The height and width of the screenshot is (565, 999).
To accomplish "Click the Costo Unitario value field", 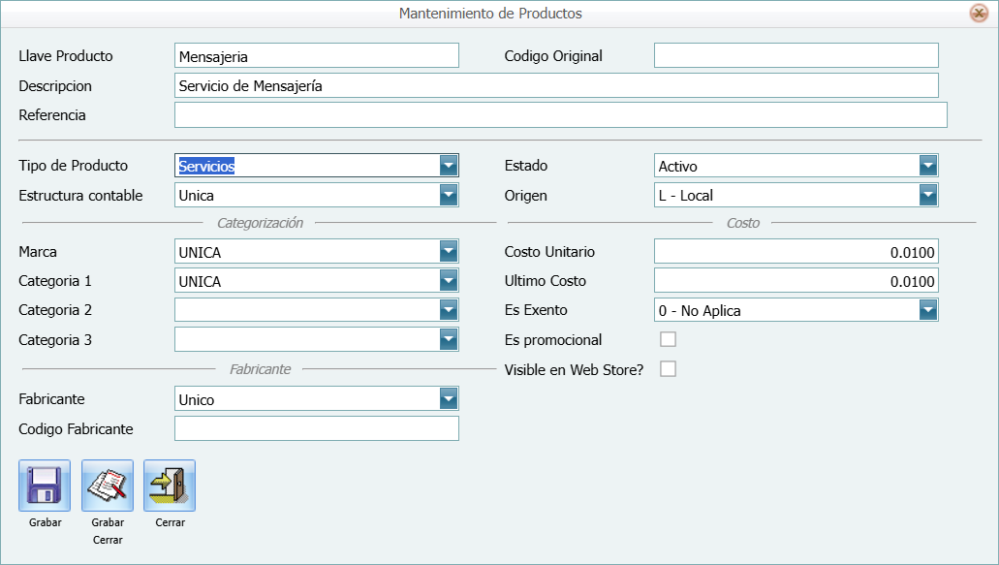I will (x=795, y=251).
